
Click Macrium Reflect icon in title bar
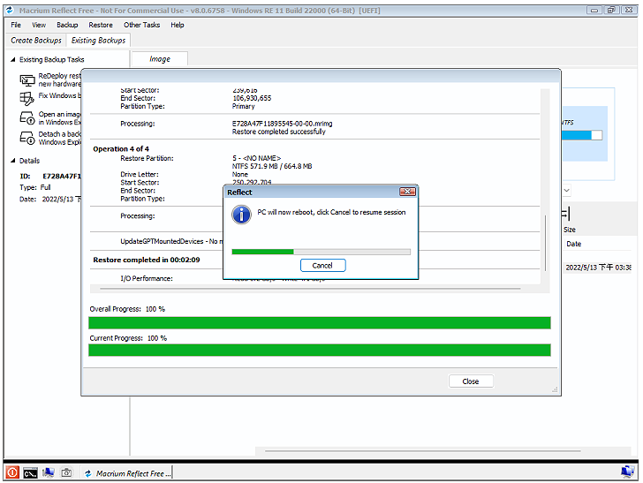point(10,11)
